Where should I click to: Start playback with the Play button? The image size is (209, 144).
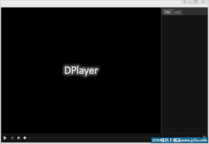pos(5,138)
